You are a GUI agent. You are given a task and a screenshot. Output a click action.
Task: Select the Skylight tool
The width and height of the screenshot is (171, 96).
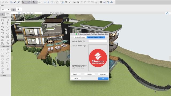(x=2, y=37)
